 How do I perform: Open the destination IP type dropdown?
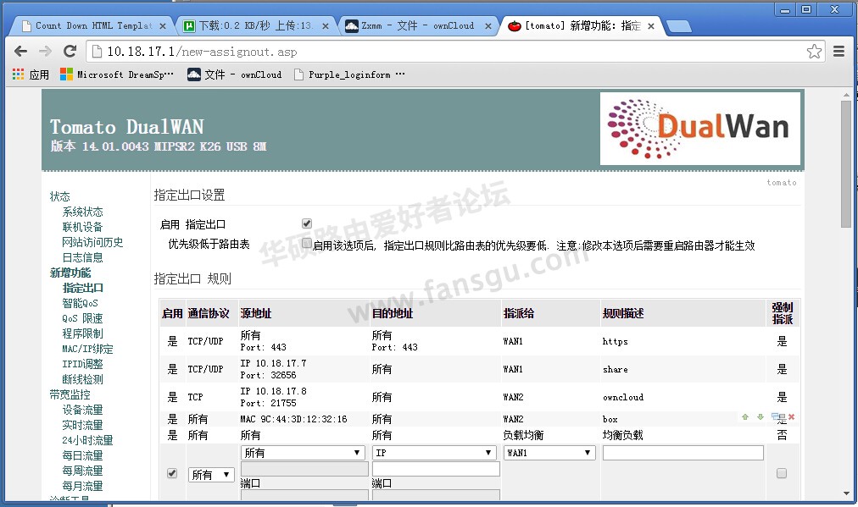(x=434, y=452)
